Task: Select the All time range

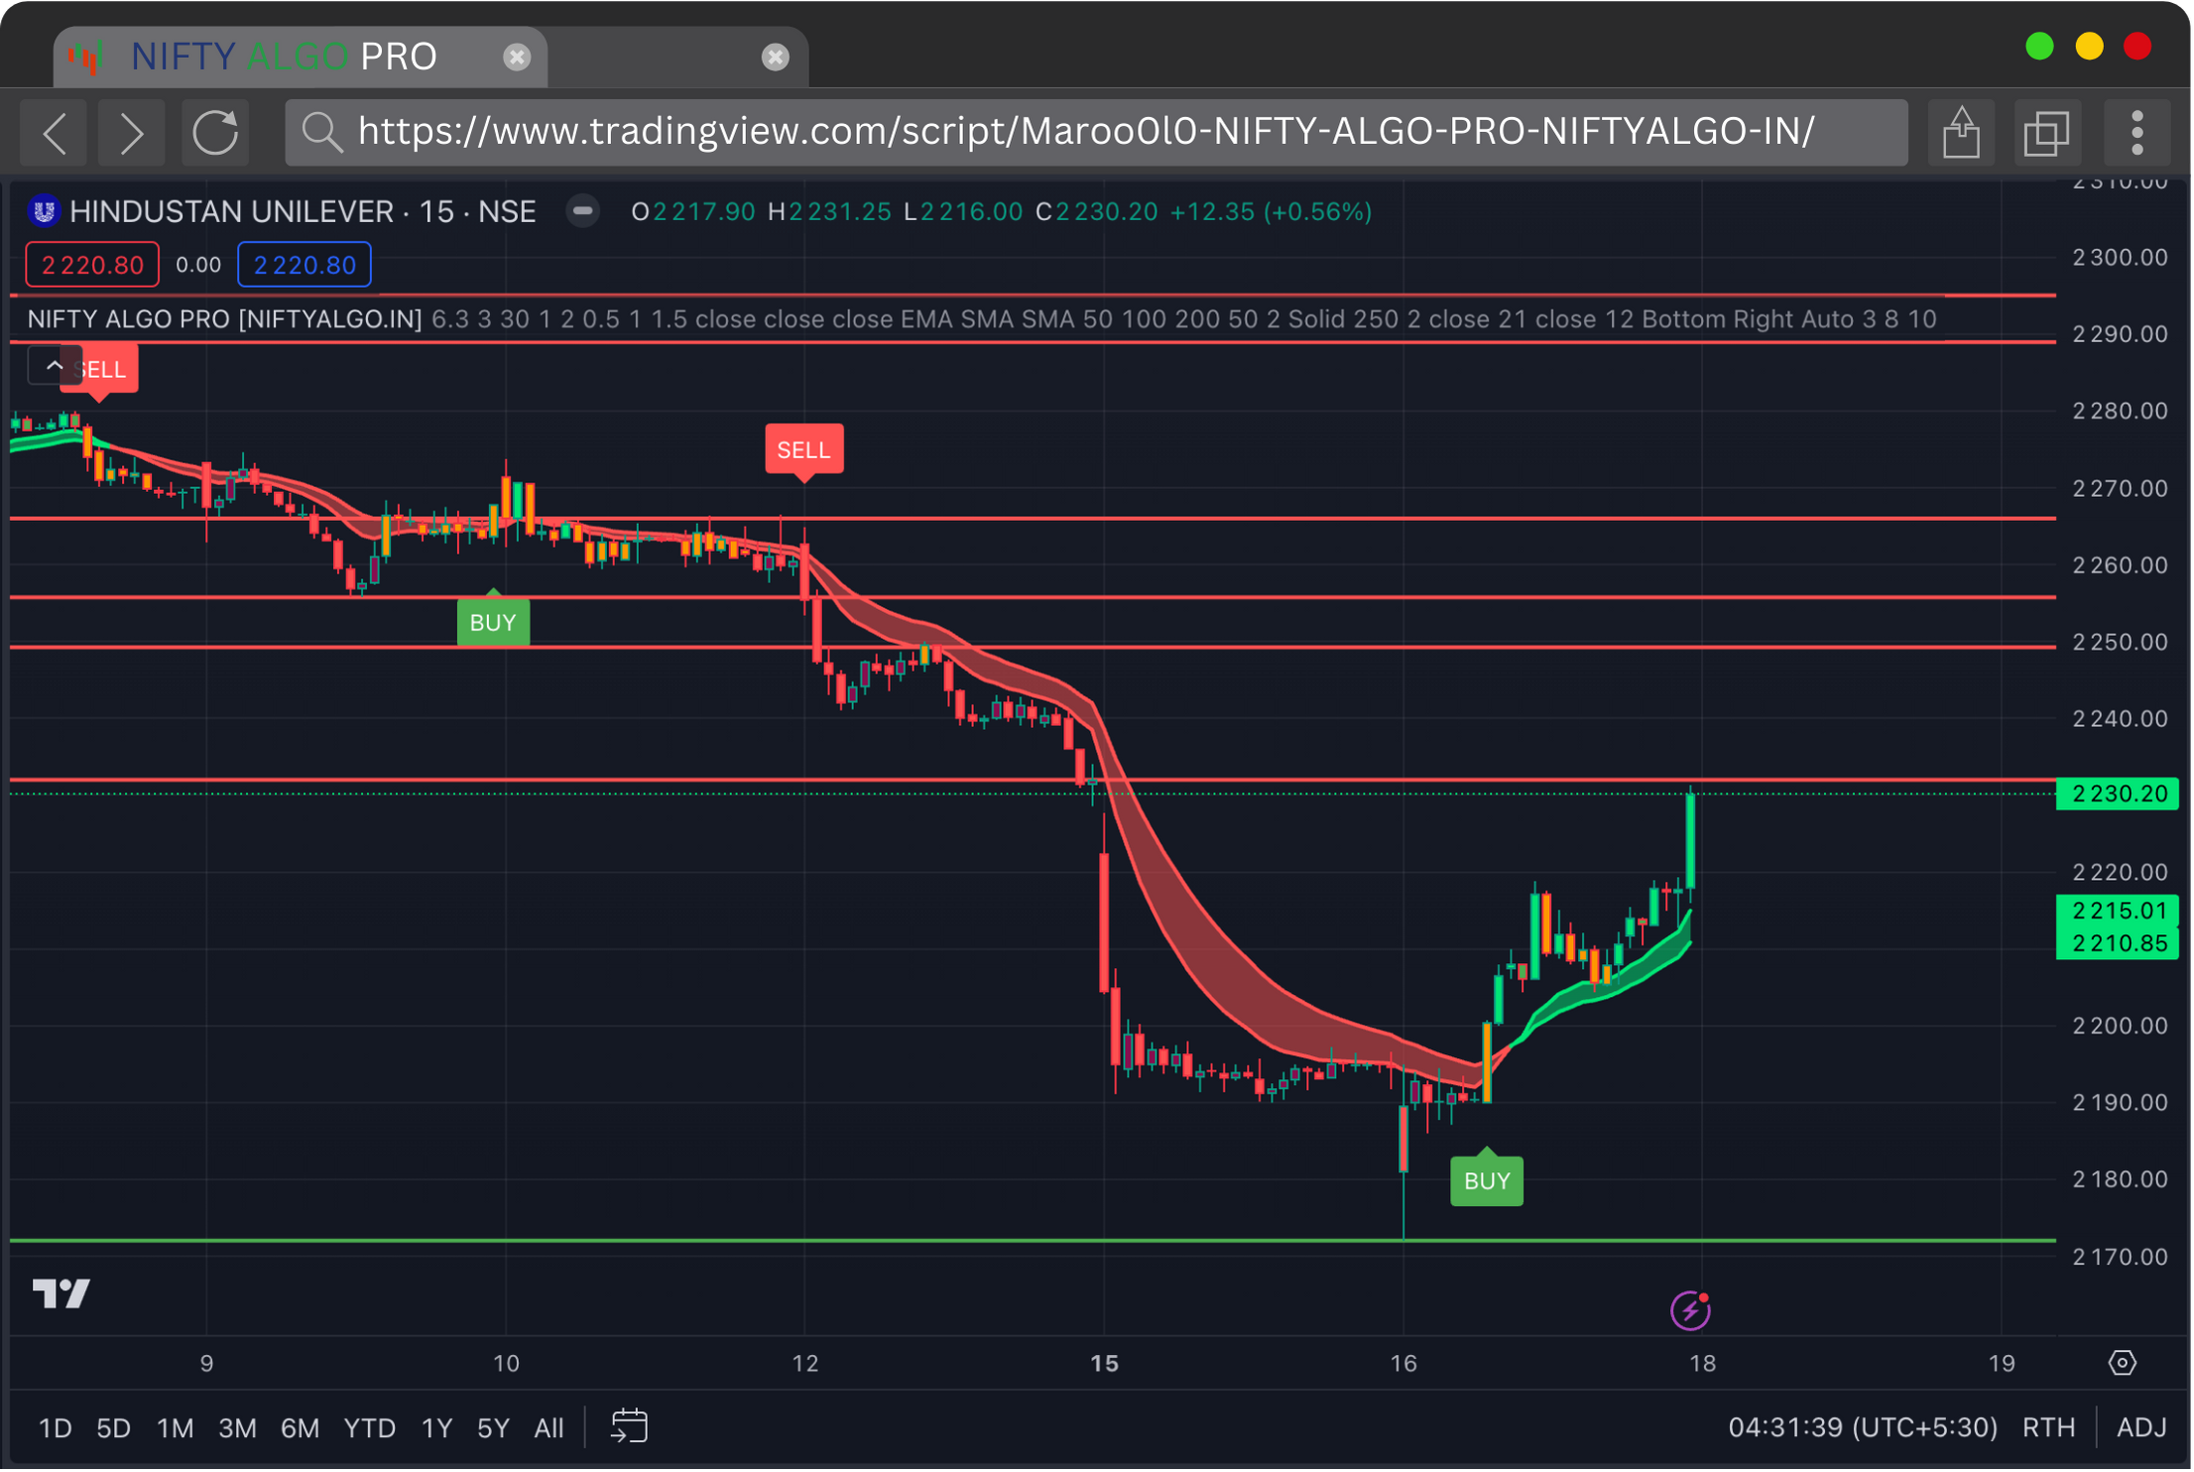Action: (x=549, y=1430)
